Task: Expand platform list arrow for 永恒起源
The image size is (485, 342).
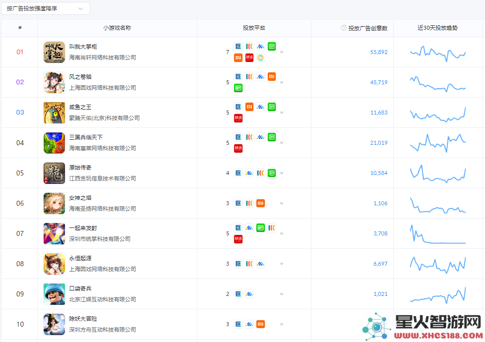Action: point(282,264)
